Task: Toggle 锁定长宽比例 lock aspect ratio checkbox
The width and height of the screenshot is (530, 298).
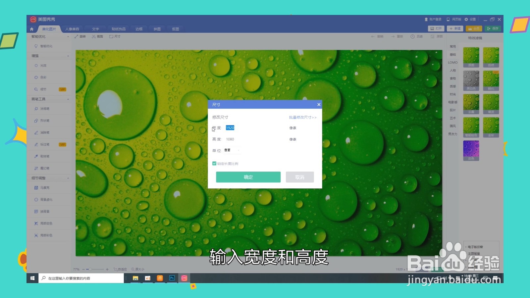Action: [214, 164]
